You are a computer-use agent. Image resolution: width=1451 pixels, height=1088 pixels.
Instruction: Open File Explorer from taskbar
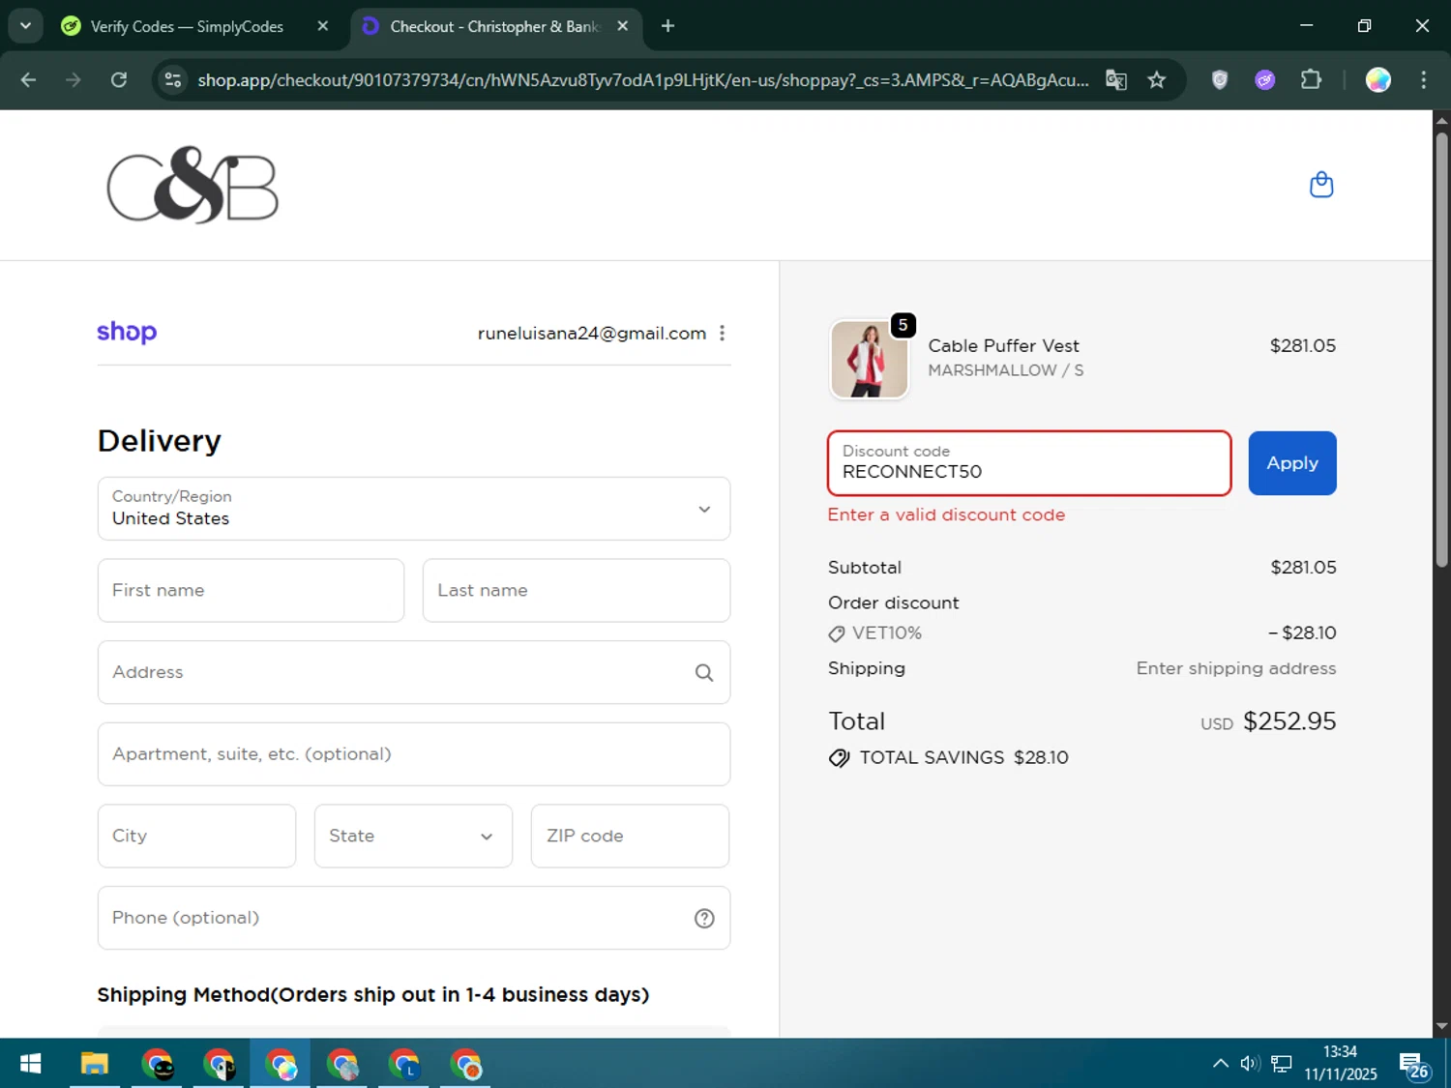pos(94,1064)
